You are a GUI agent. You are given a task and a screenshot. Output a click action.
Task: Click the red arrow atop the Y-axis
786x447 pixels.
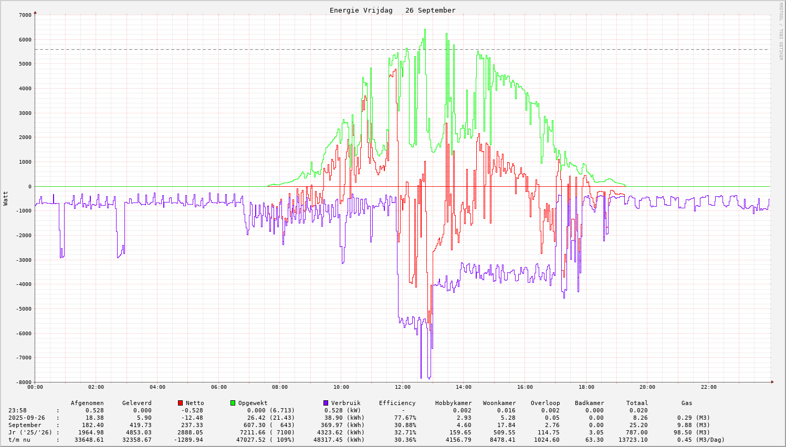(35, 12)
